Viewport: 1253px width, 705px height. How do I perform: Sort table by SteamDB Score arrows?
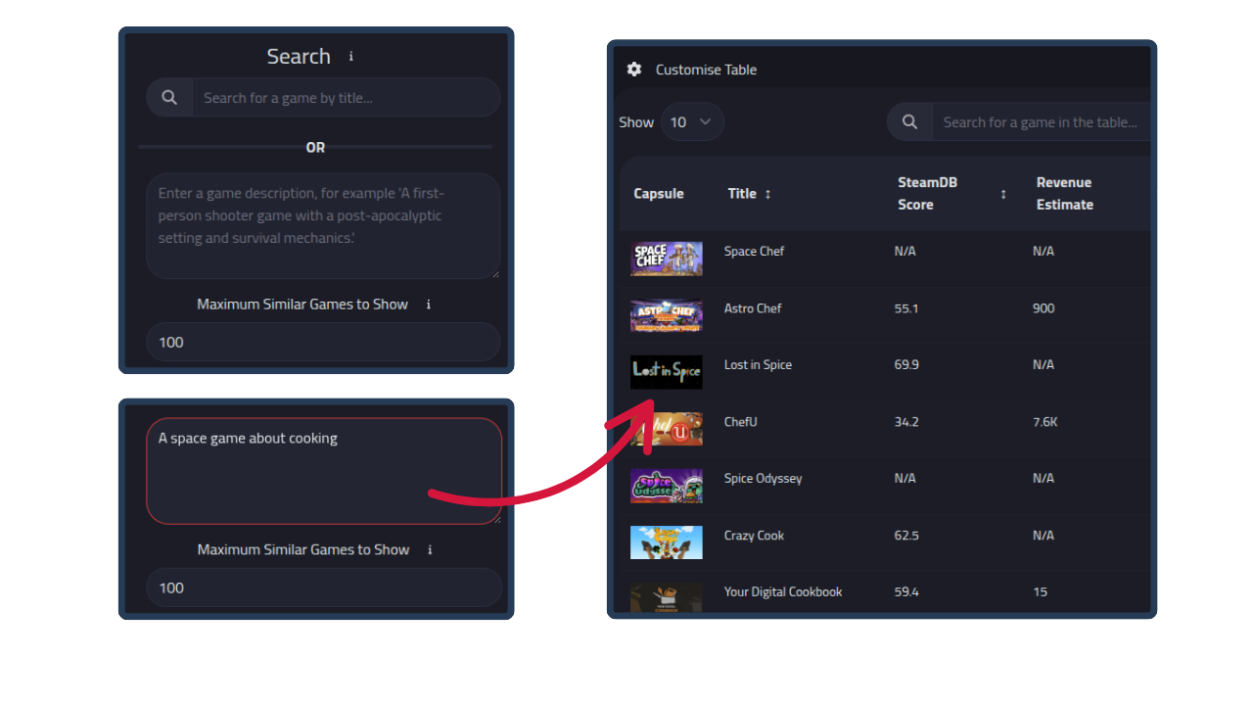tap(1003, 194)
